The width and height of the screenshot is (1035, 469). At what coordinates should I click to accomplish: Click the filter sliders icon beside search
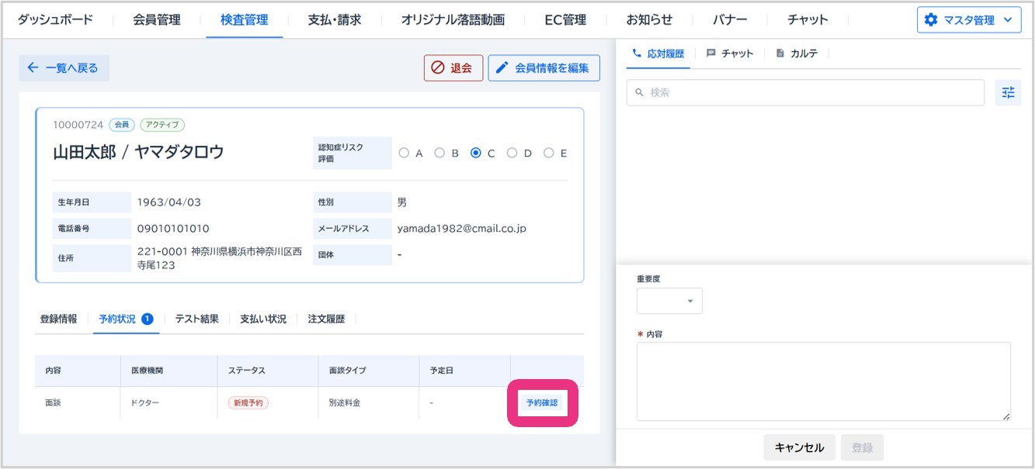pos(1008,93)
